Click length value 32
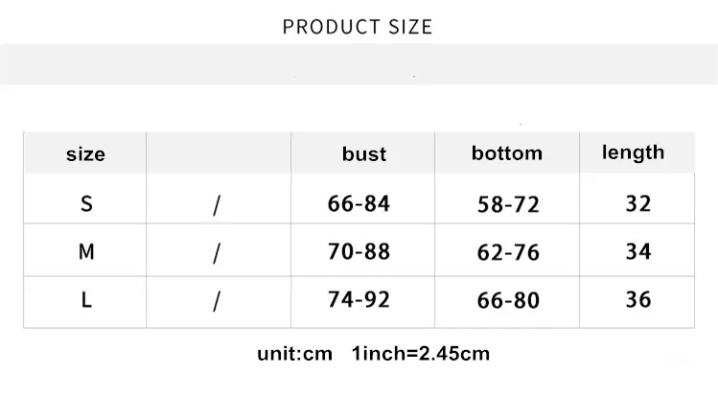Viewport: 718px width, 397px height. click(x=638, y=203)
